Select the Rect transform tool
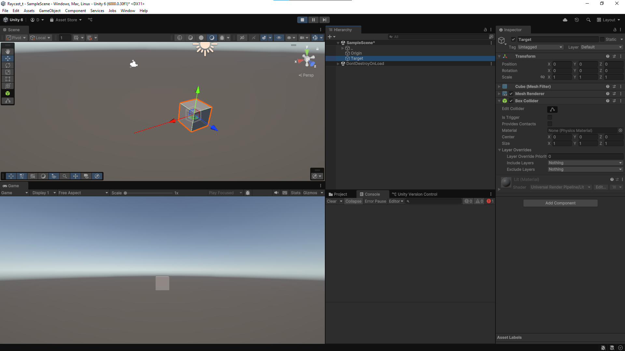Viewport: 625px width, 351px height. tap(8, 79)
